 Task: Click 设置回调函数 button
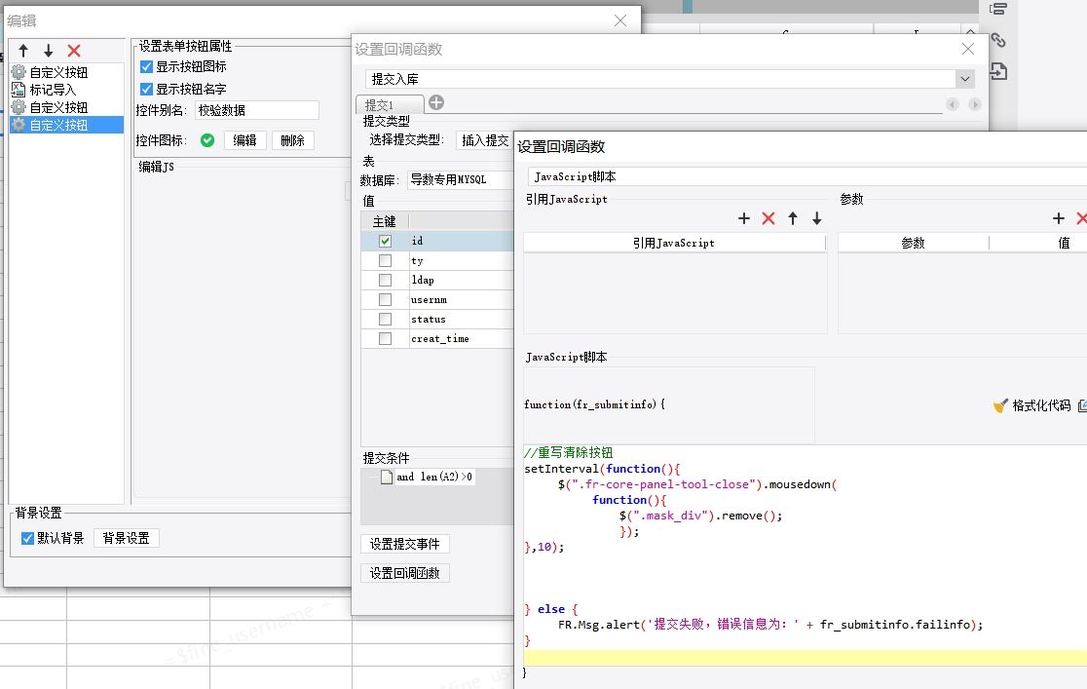click(x=405, y=573)
